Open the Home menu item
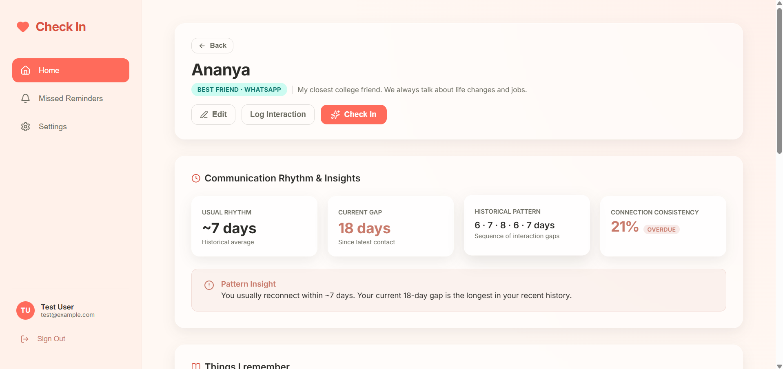Viewport: 783px width, 369px height. tap(71, 70)
